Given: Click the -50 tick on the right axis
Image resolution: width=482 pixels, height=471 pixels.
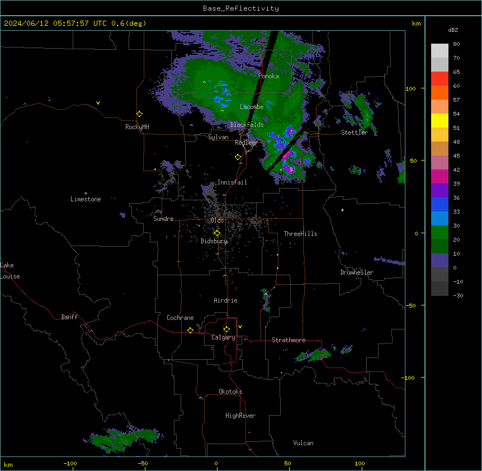Looking at the screenshot, I should pos(410,305).
